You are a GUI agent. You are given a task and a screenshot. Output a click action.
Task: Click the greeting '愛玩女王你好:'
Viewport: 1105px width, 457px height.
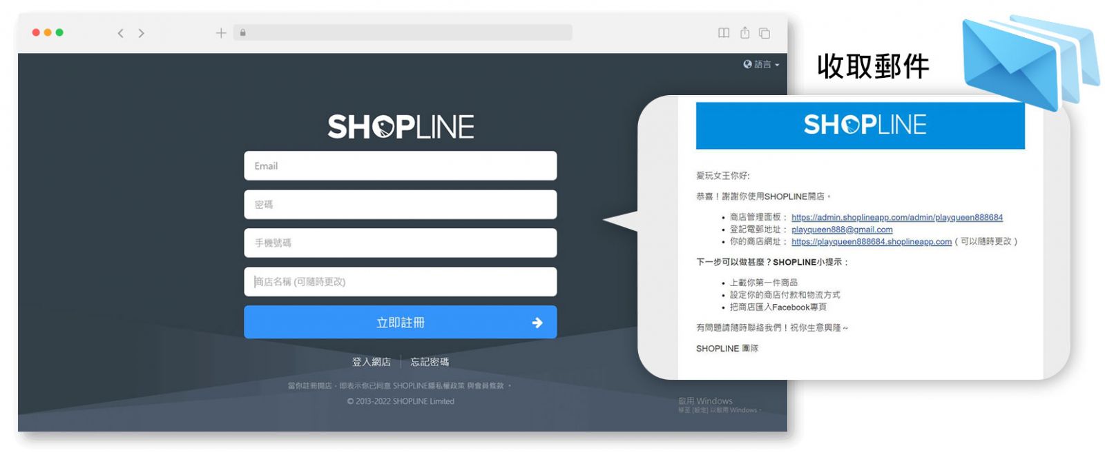point(723,176)
